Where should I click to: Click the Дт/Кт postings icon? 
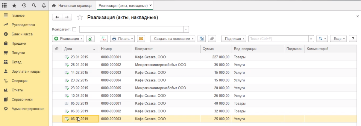point(104,39)
